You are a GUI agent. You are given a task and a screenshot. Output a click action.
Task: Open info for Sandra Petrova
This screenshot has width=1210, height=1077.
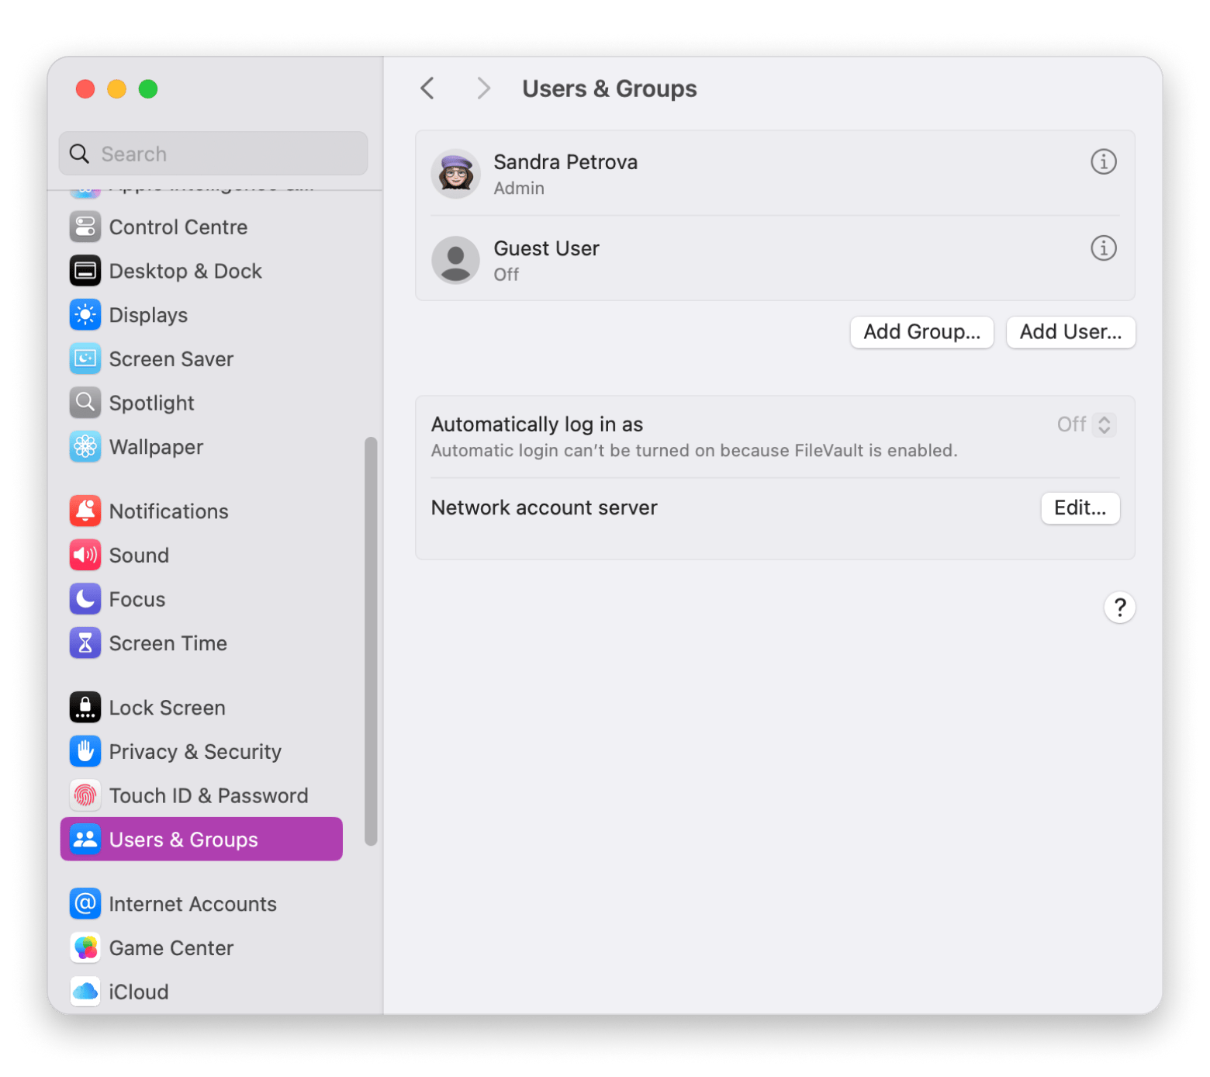point(1103,162)
